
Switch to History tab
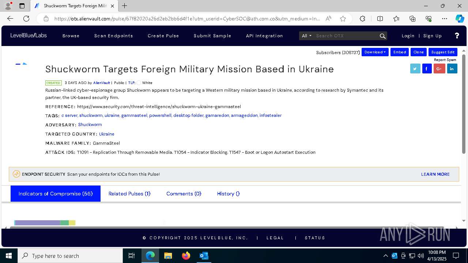click(229, 194)
